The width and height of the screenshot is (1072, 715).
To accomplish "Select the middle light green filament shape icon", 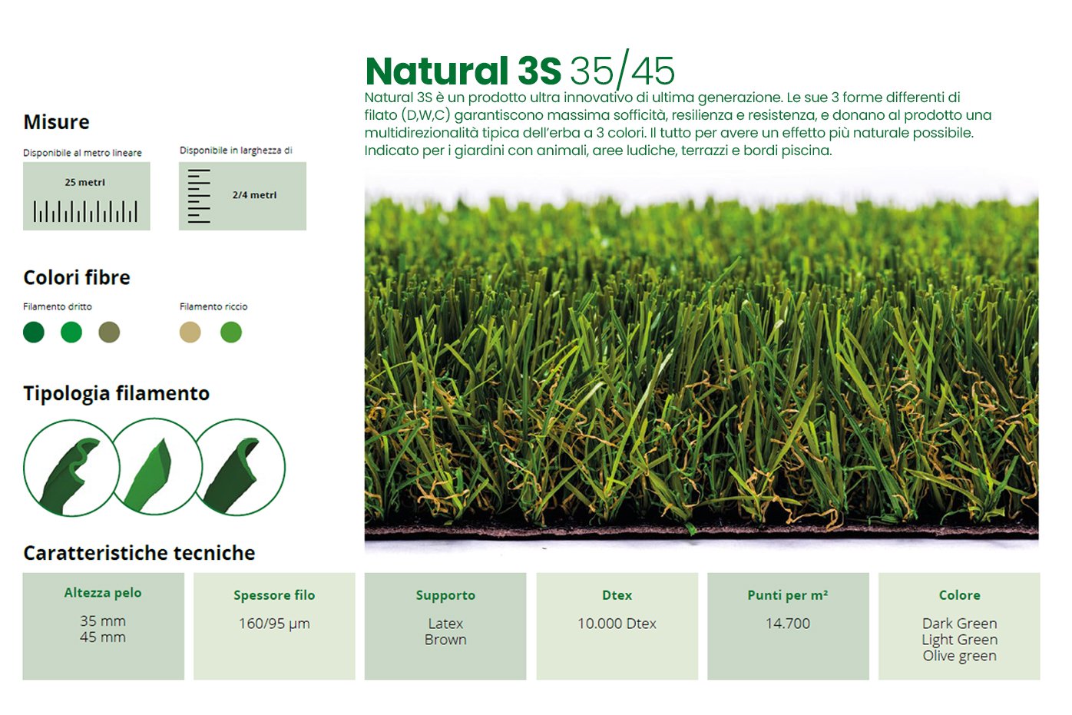I will 157,467.
